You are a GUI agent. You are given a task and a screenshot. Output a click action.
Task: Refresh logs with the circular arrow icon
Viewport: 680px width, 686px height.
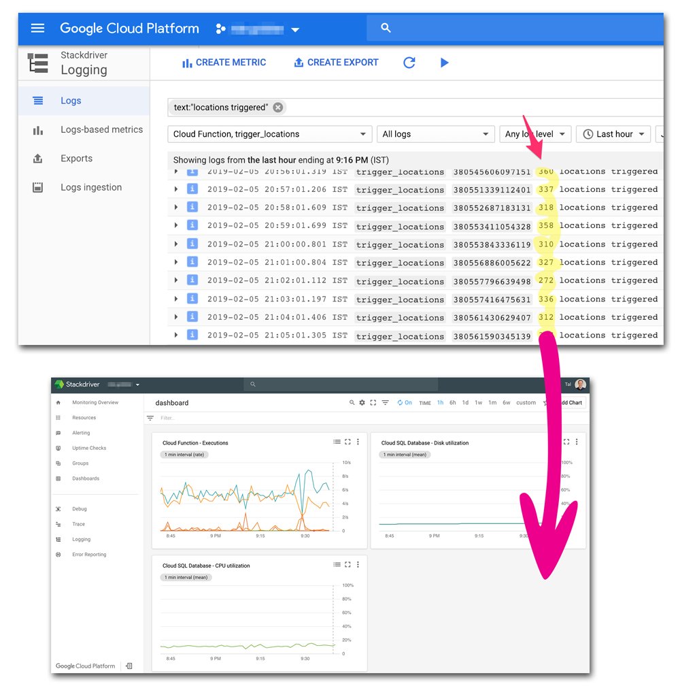tap(409, 63)
